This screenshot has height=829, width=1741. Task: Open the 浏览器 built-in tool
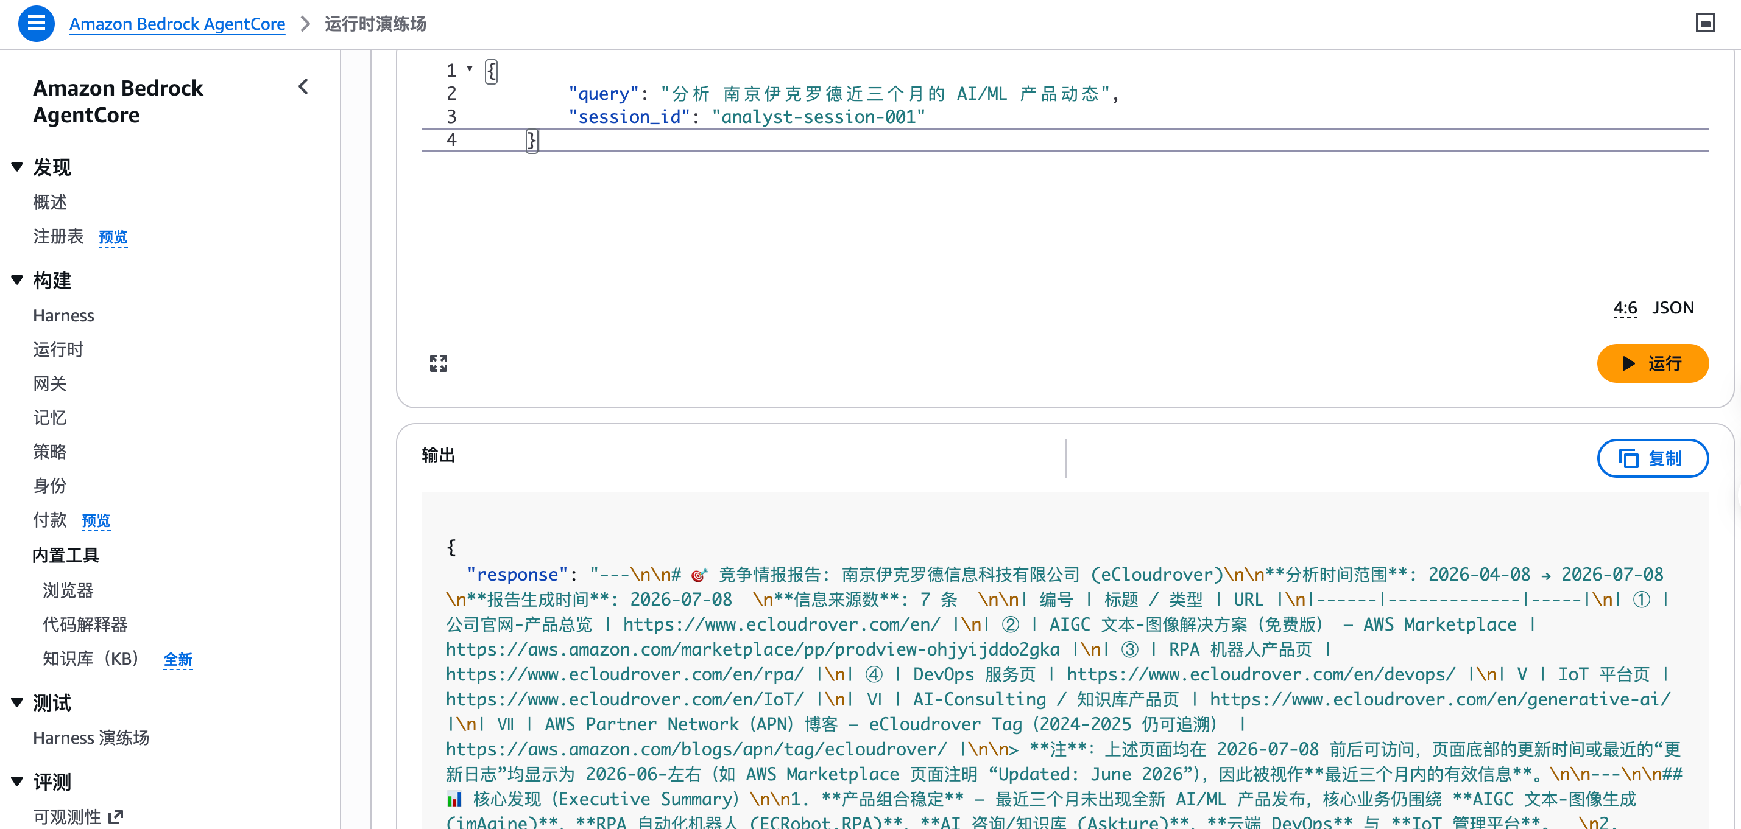(68, 590)
